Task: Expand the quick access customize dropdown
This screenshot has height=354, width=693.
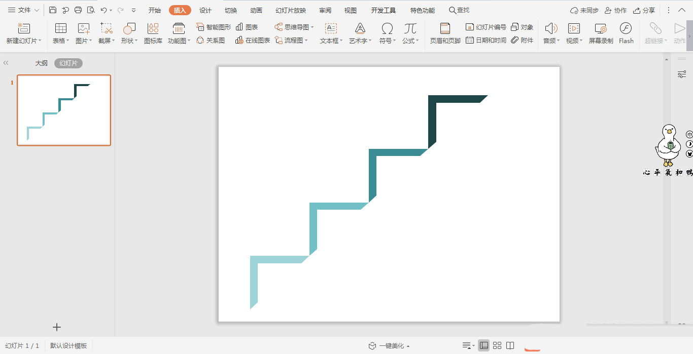Action: [x=133, y=10]
